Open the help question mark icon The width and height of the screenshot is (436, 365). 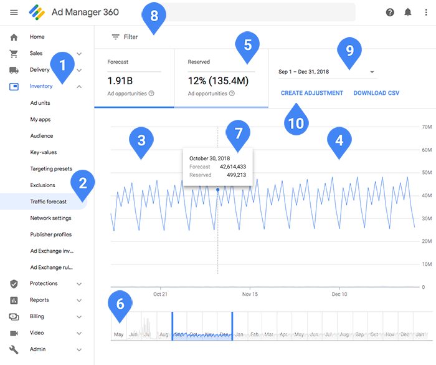click(390, 12)
